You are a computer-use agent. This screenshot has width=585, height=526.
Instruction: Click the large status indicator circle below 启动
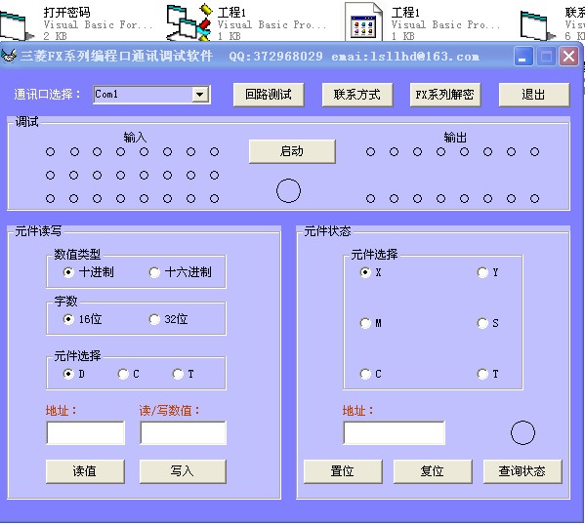(x=288, y=191)
